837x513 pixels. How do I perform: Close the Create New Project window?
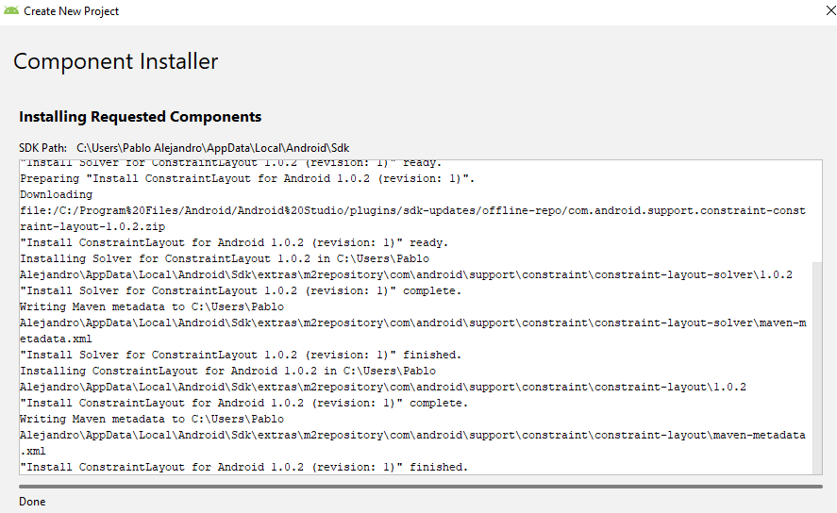830,10
